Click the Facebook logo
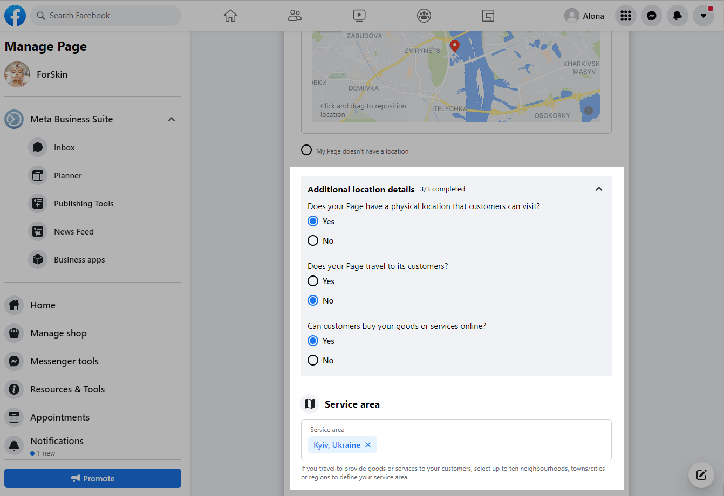 pyautogui.click(x=15, y=16)
